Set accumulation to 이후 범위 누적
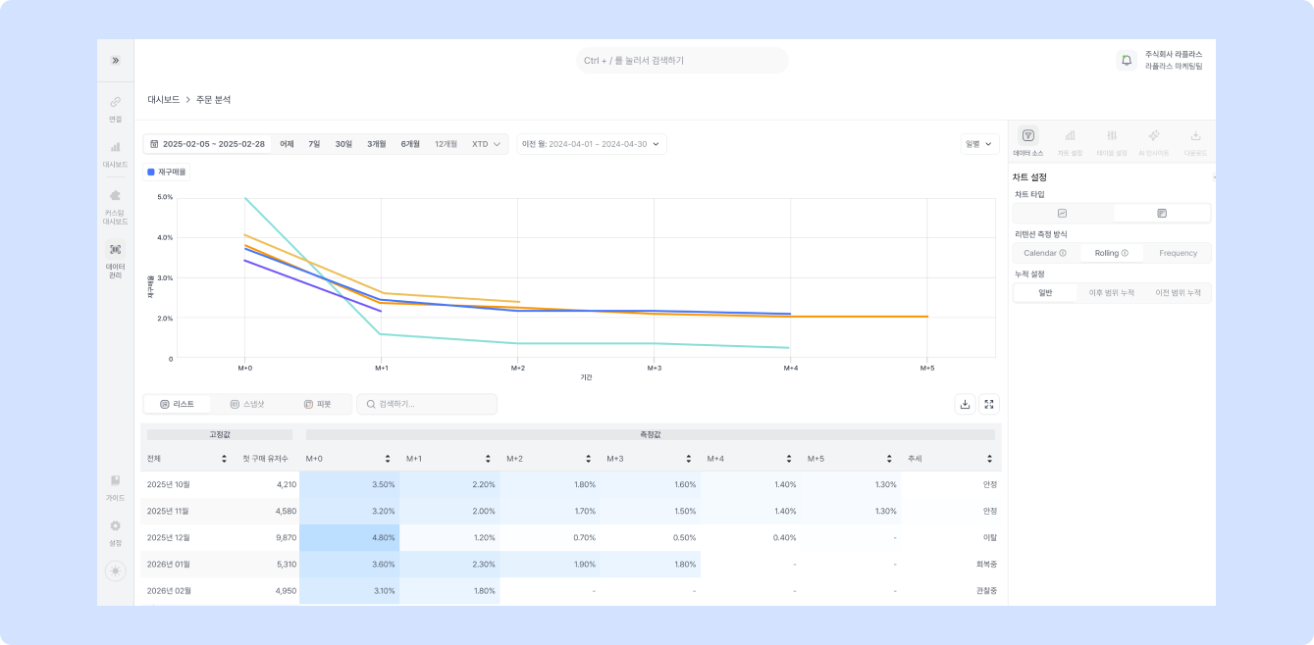 point(1111,293)
